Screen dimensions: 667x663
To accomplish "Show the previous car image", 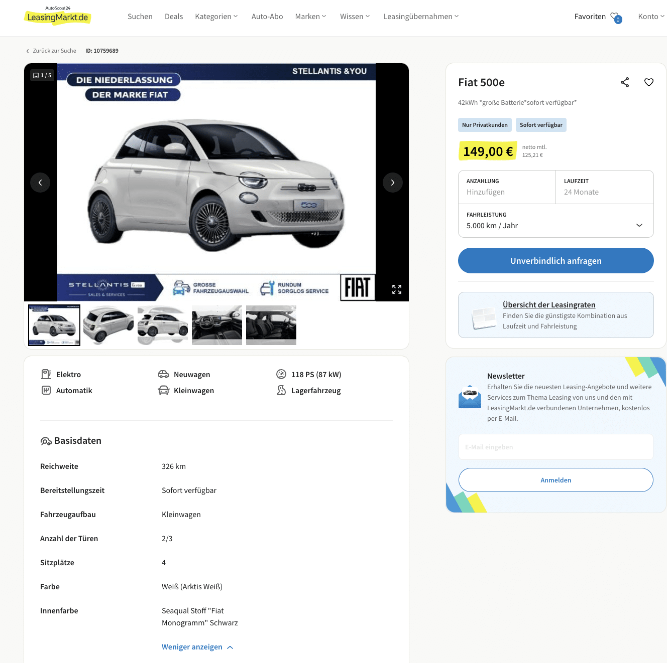I will (x=40, y=183).
